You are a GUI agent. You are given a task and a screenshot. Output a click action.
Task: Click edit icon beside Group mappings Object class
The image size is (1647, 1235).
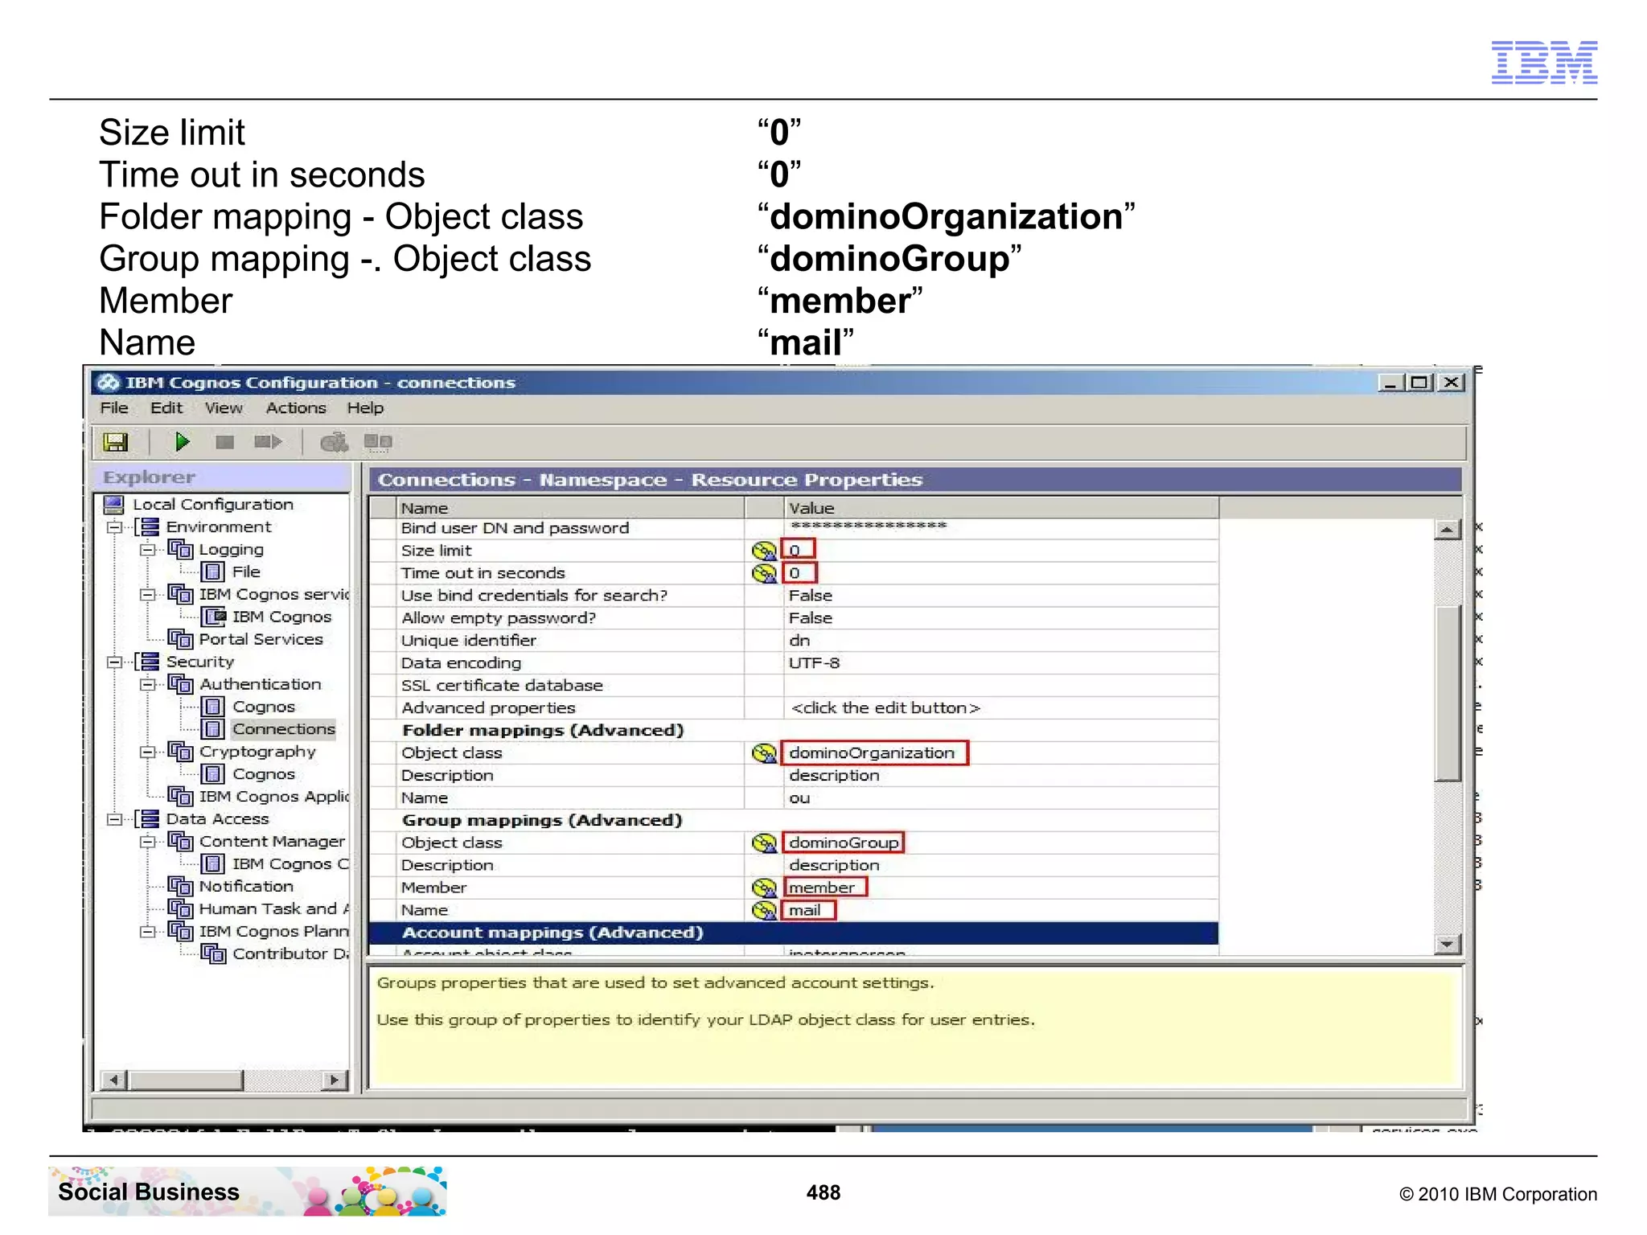click(764, 843)
